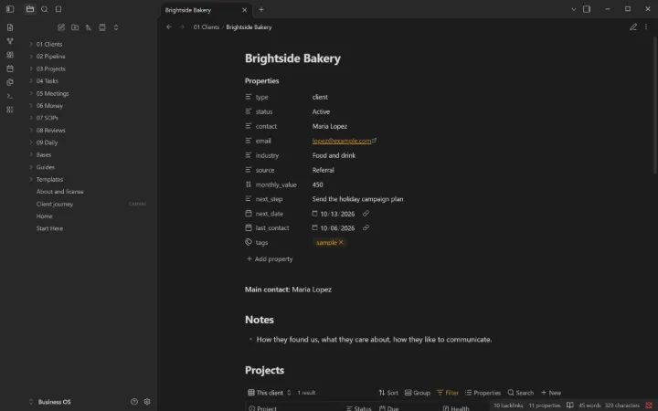Expand the Guides folder
This screenshot has width=658, height=411.
coord(31,167)
